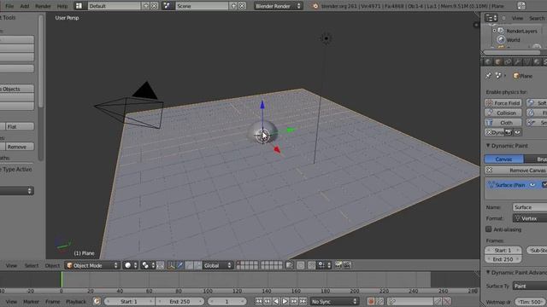Enable Collision physics
This screenshot has height=307, width=547.
click(503, 113)
